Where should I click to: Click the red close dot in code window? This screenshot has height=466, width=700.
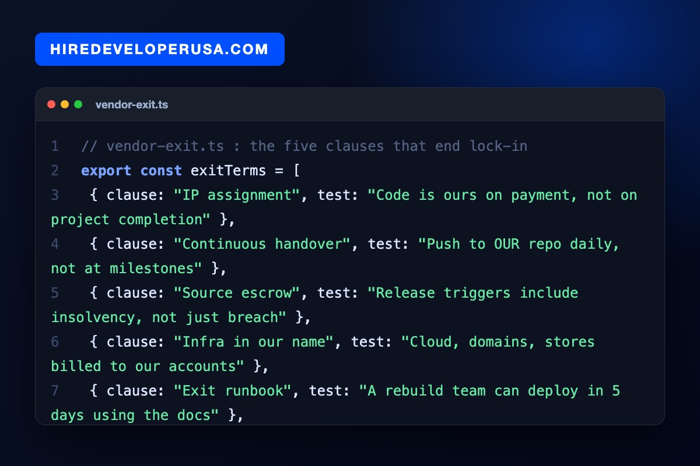[51, 105]
